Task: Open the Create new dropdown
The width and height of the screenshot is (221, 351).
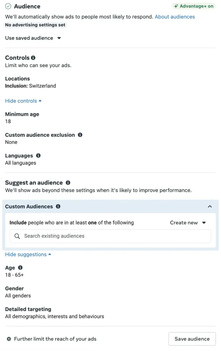Action: click(x=188, y=223)
